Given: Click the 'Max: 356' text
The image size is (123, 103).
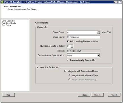Looking at the screenshot, I should click(106, 32).
